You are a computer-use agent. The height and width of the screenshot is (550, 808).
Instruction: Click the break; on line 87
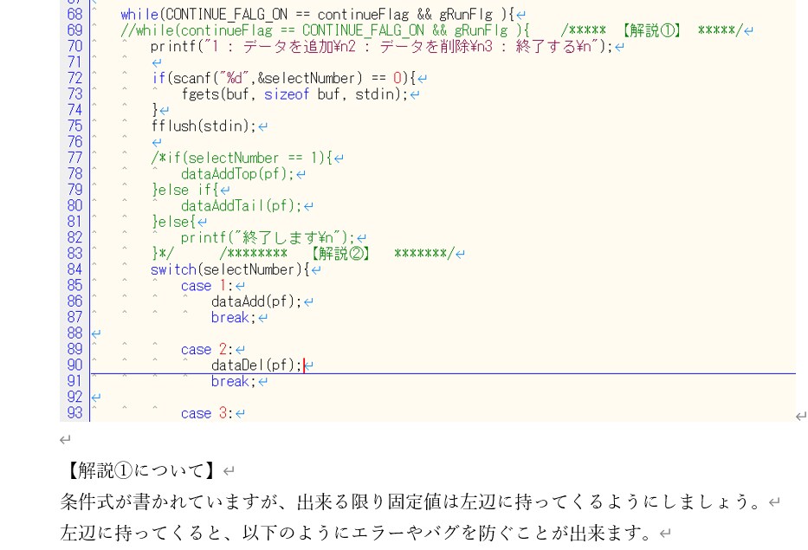(x=234, y=318)
